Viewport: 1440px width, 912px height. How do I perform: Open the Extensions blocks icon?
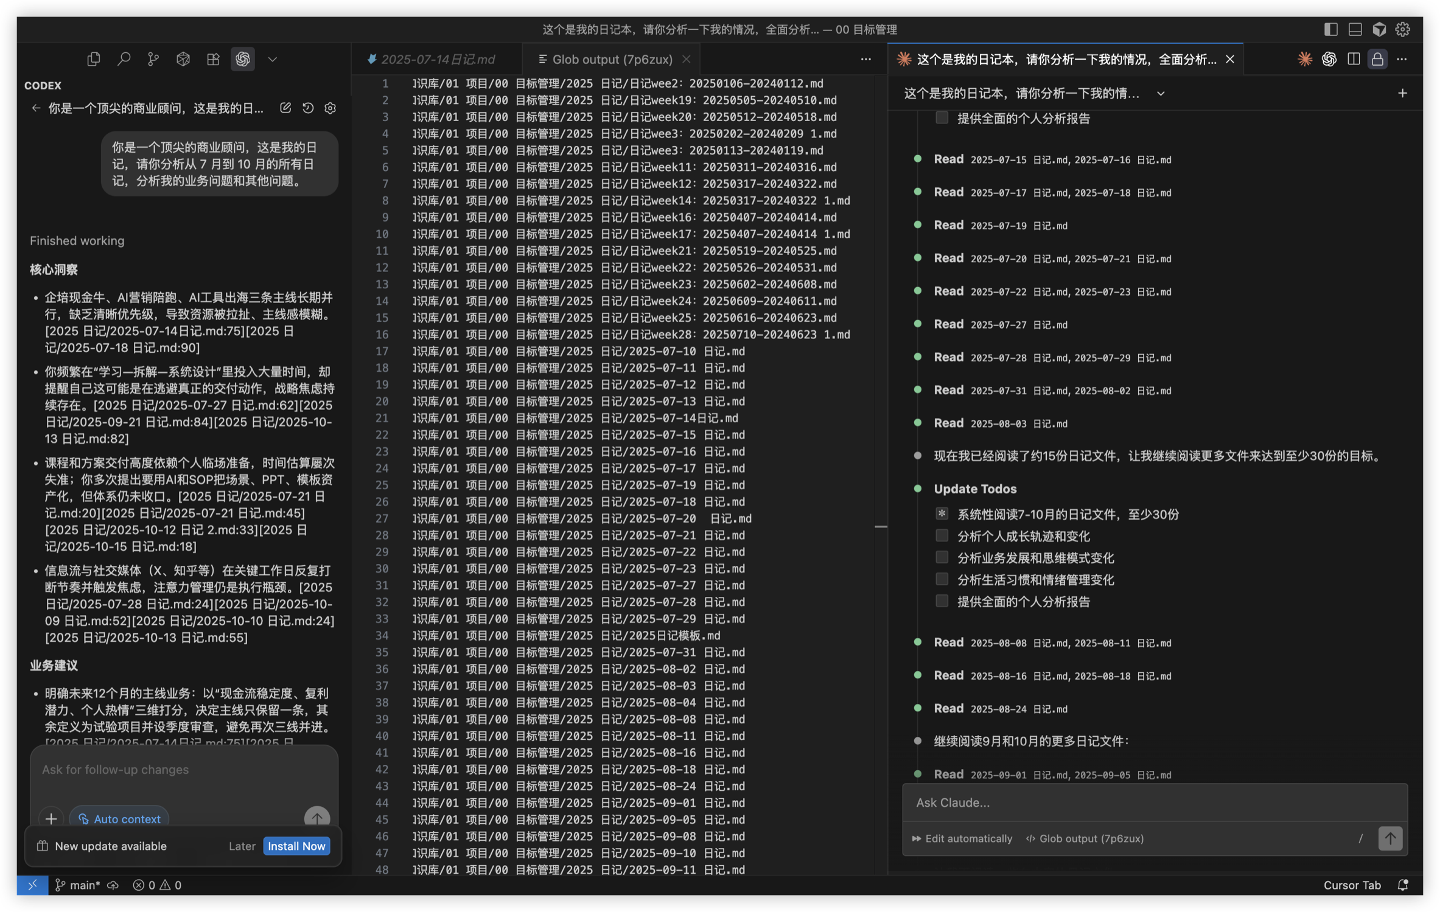click(213, 59)
